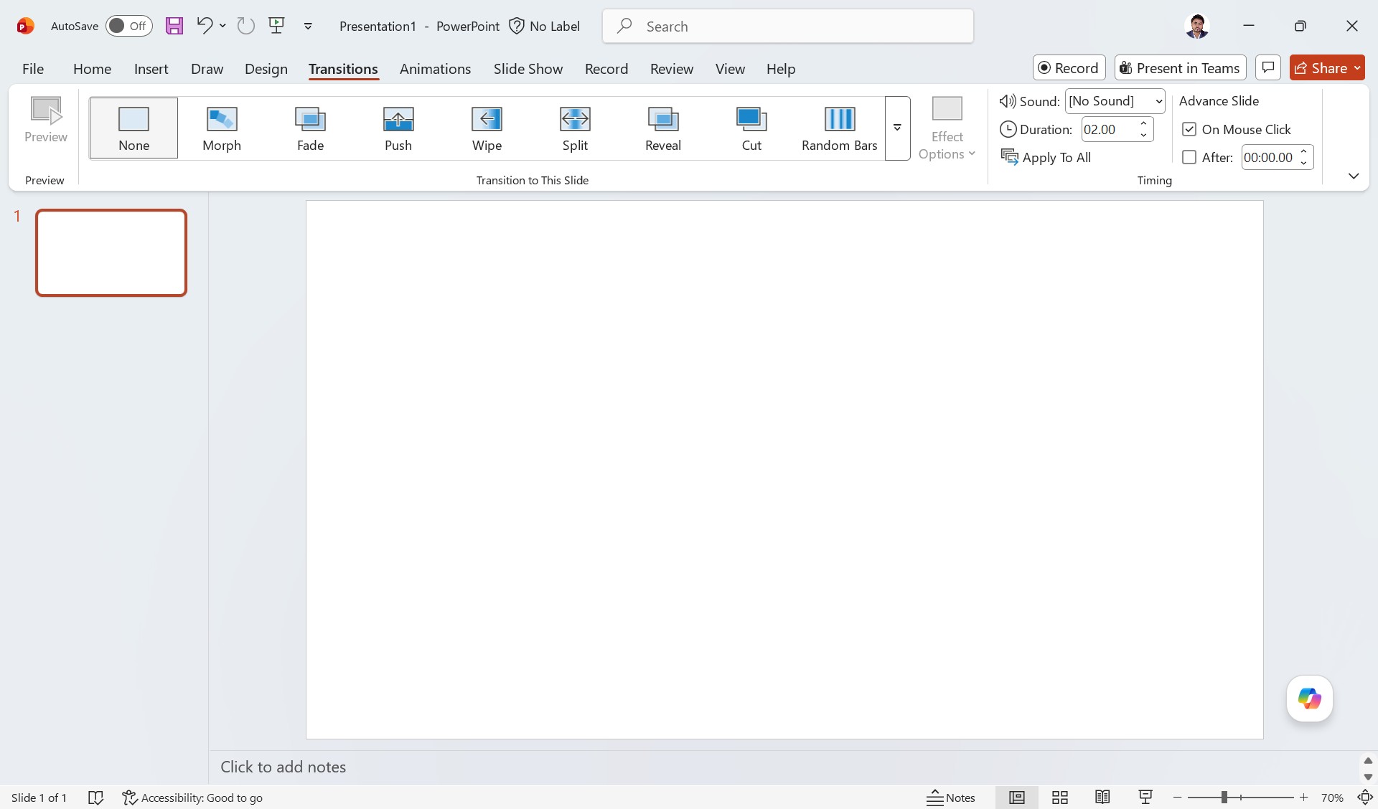Viewport: 1378px width, 809px height.
Task: Click the 70% zoom level
Action: (1332, 798)
